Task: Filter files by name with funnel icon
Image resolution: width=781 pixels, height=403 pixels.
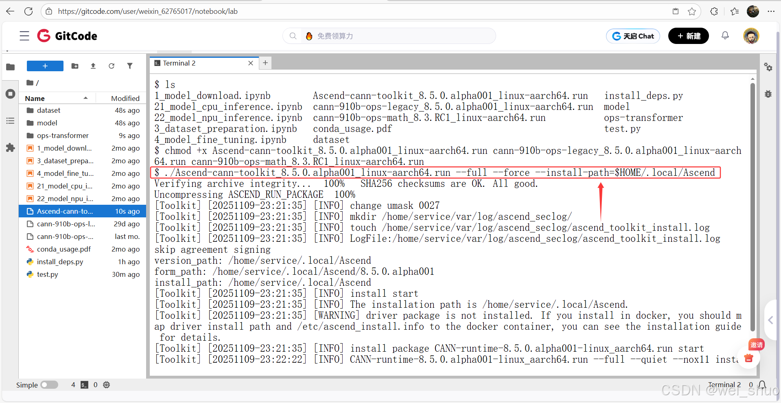Action: coord(130,66)
